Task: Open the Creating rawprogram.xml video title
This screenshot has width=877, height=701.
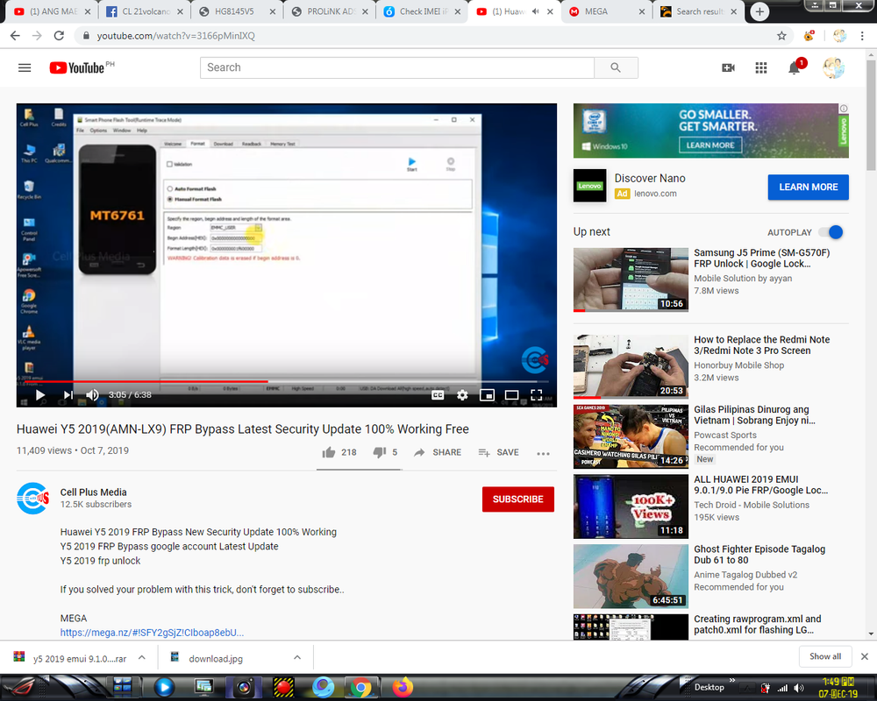Action: pyautogui.click(x=758, y=625)
